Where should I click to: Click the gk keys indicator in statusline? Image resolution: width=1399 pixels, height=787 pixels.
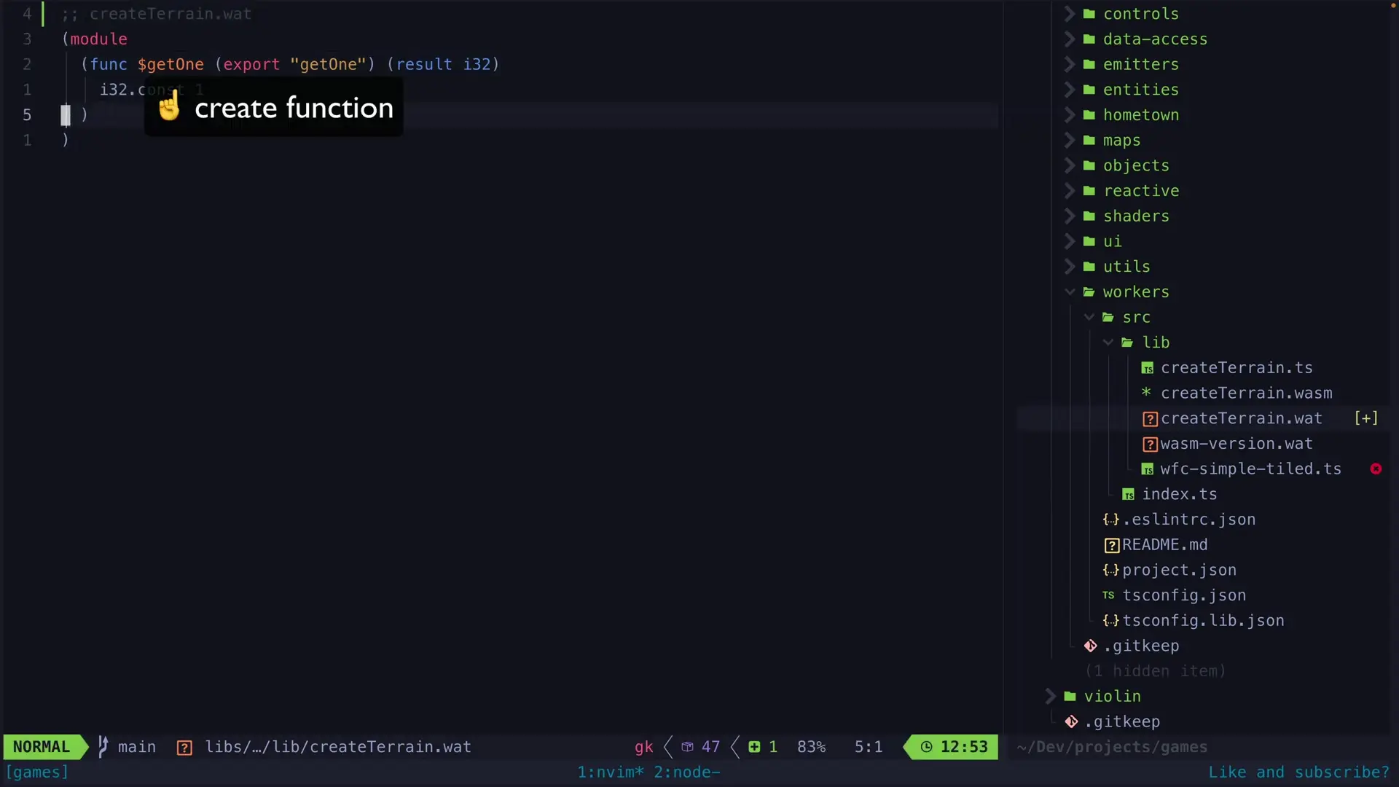pyautogui.click(x=643, y=747)
